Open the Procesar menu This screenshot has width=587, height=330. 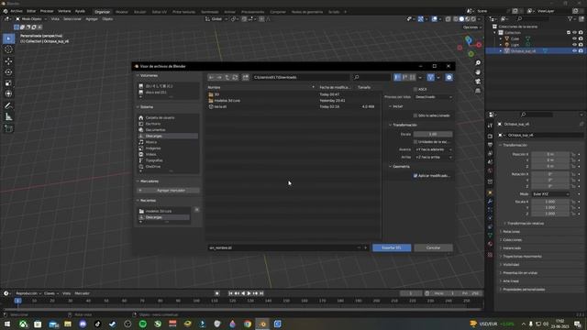pyautogui.click(x=47, y=11)
